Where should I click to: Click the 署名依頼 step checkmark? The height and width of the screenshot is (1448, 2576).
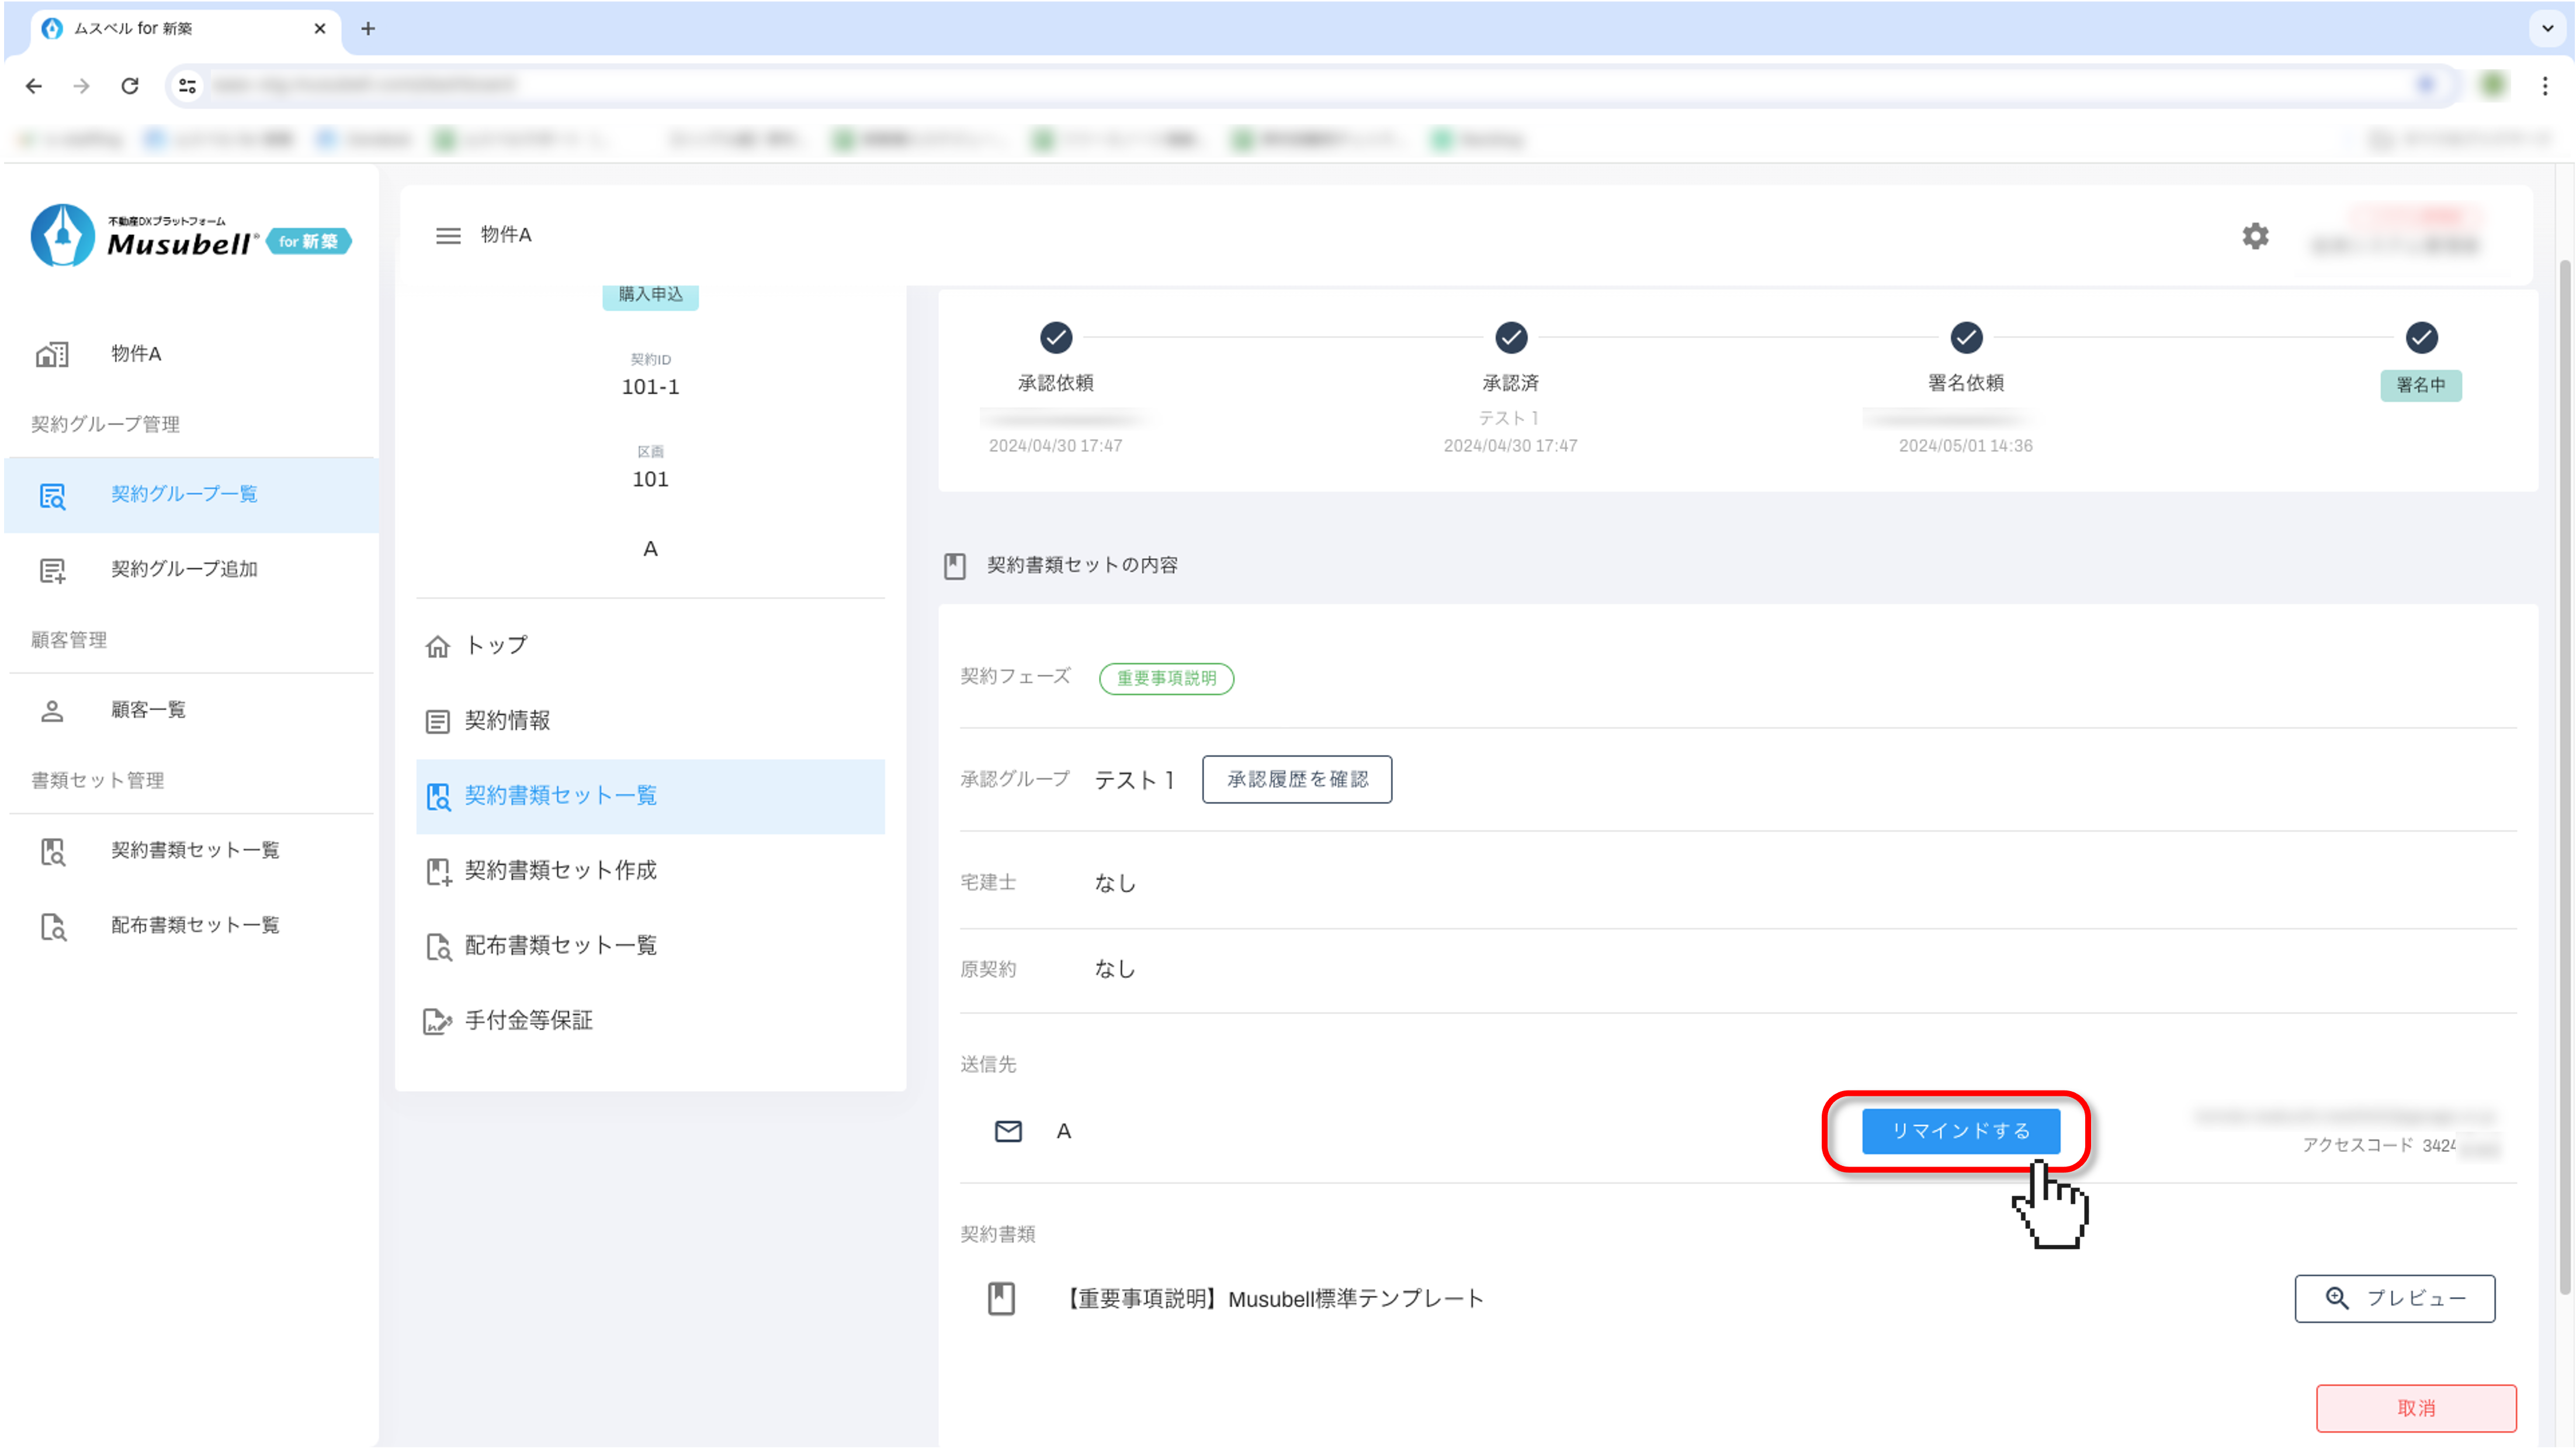click(x=1966, y=338)
